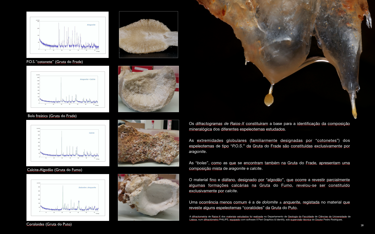Select the footnote about PHILIPS difractómetro

[269, 218]
